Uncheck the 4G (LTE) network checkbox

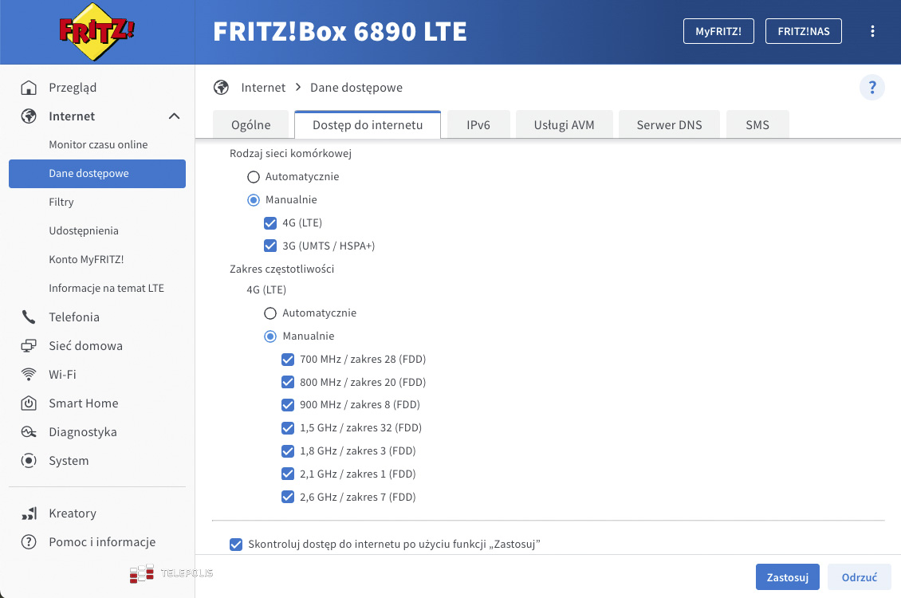pyautogui.click(x=270, y=223)
